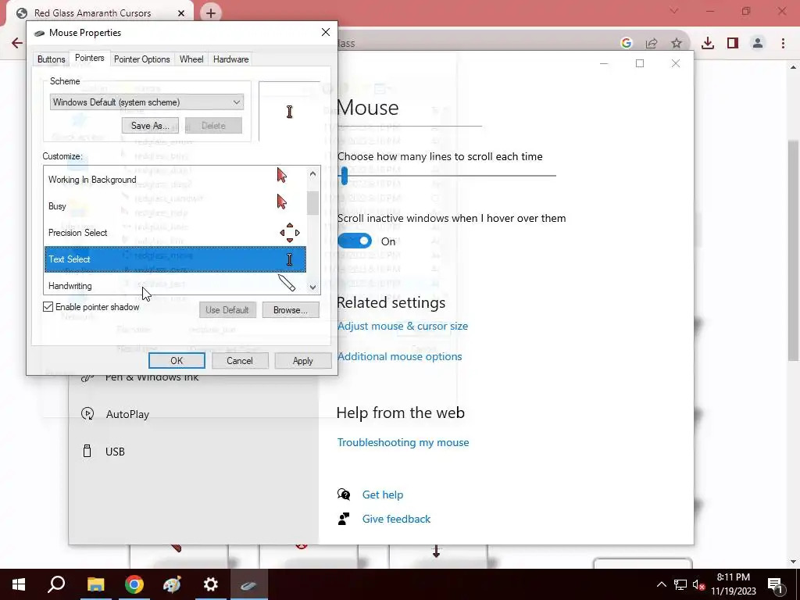Toggle Chrome side panel icon
Screen dimensions: 800x600
tap(733, 44)
